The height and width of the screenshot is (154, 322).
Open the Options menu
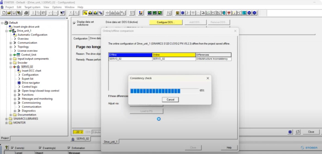point(57,7)
